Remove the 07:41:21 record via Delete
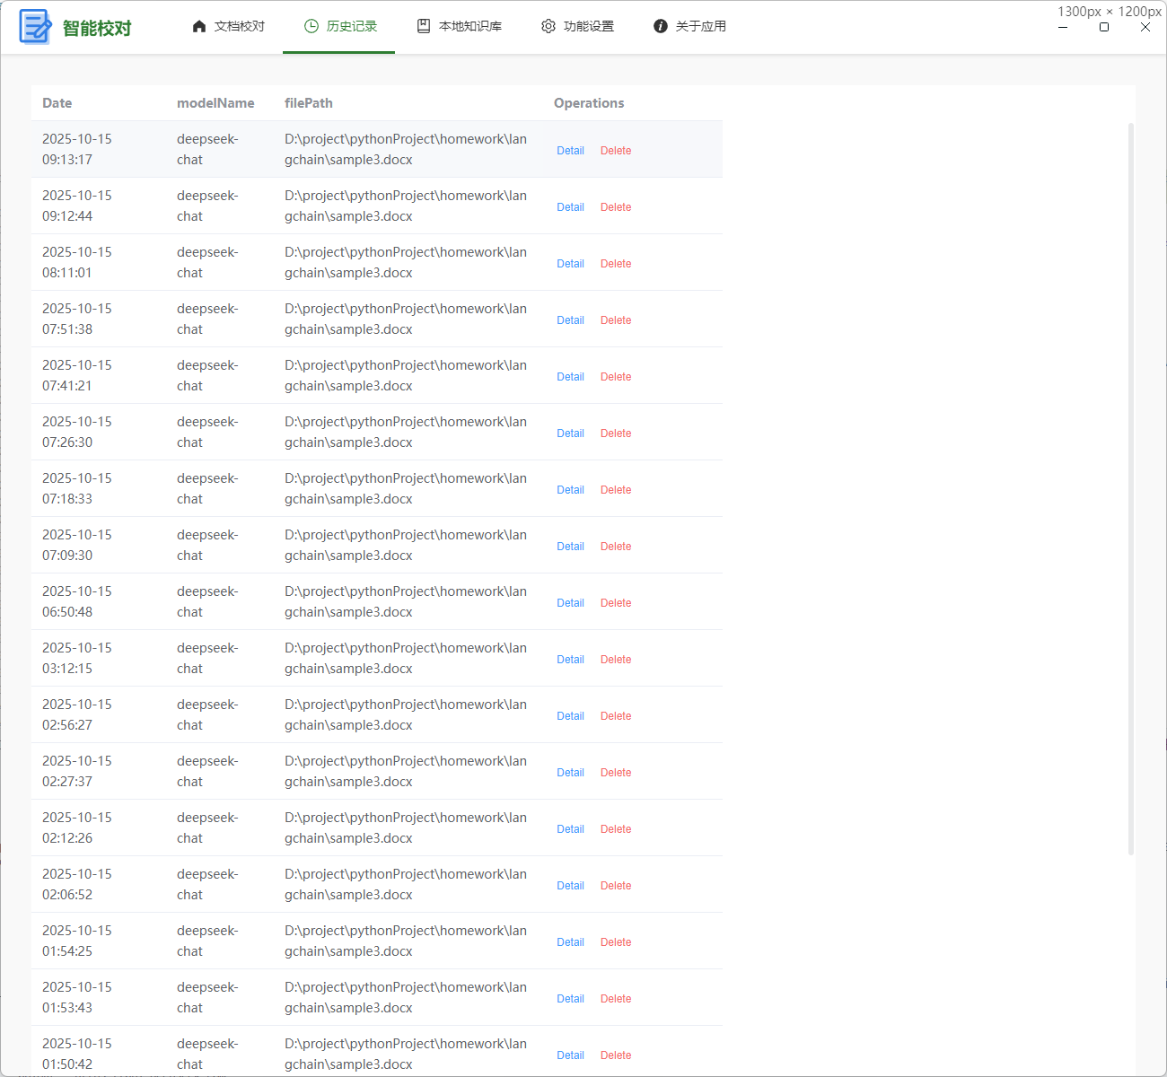Screen dimensions: 1167x1077 coord(616,377)
